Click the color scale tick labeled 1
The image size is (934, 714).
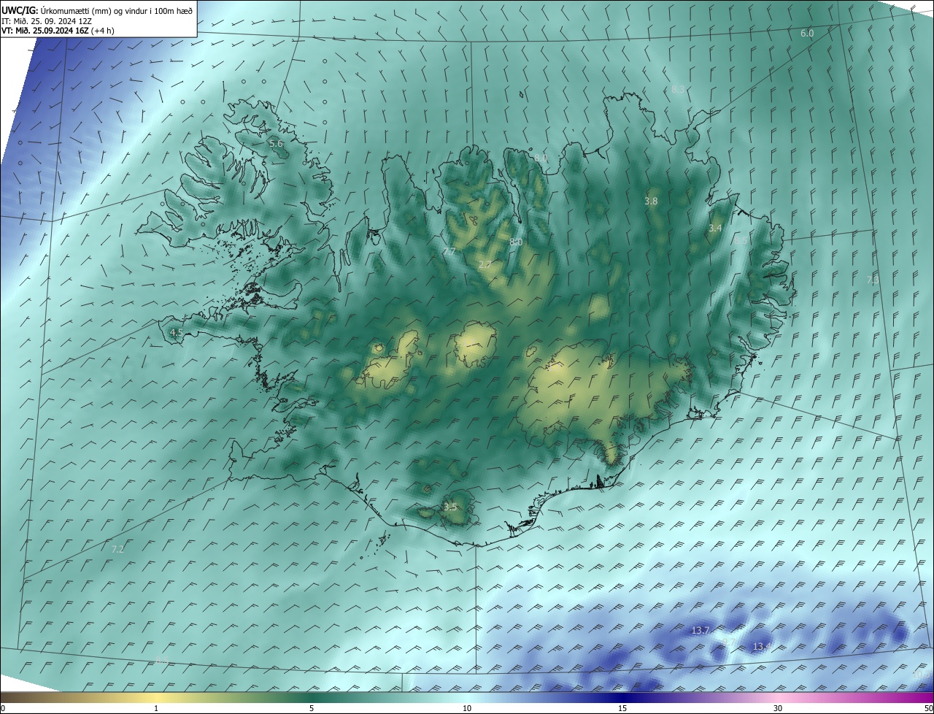(x=156, y=708)
